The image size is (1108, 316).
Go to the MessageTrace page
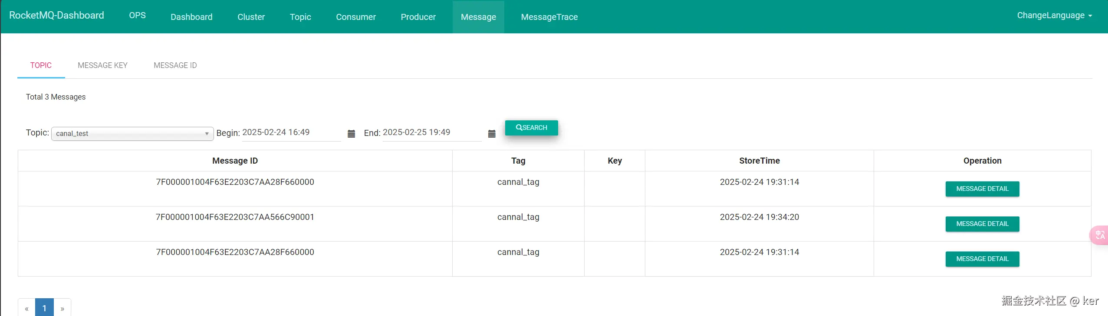pos(549,17)
